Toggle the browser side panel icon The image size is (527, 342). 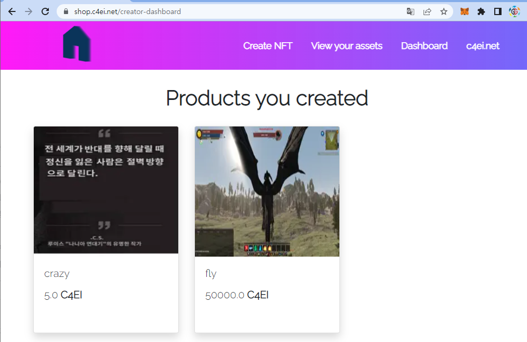[498, 12]
